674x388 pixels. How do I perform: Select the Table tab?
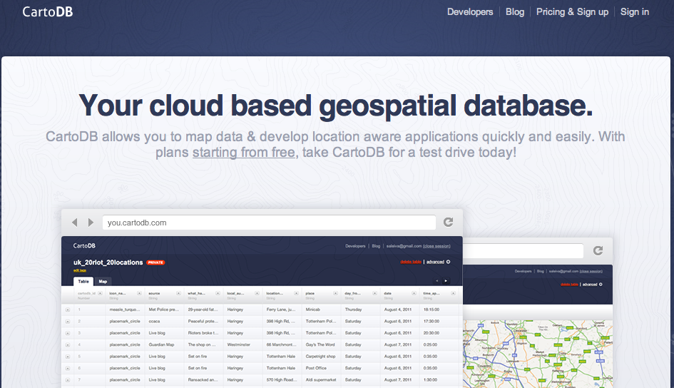[83, 282]
